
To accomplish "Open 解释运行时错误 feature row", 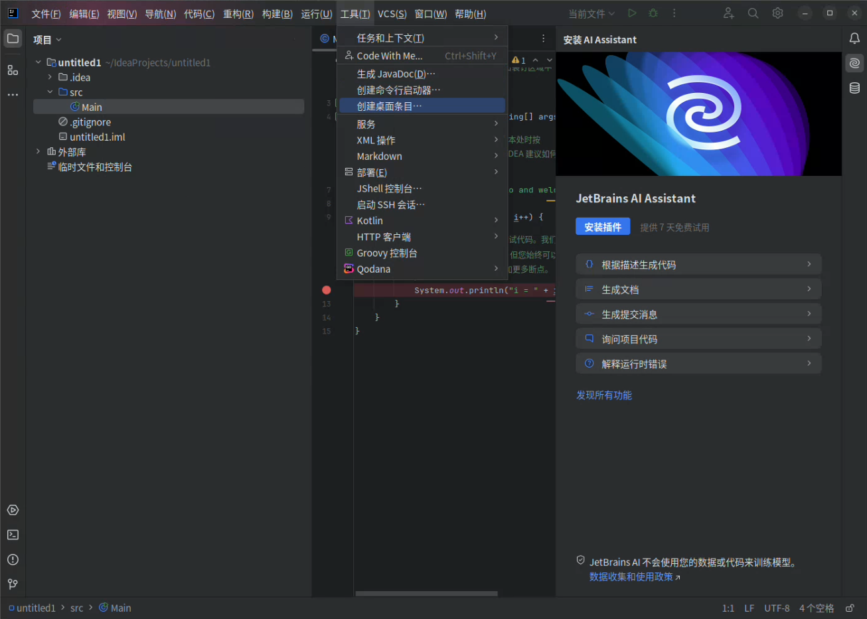I will click(698, 364).
